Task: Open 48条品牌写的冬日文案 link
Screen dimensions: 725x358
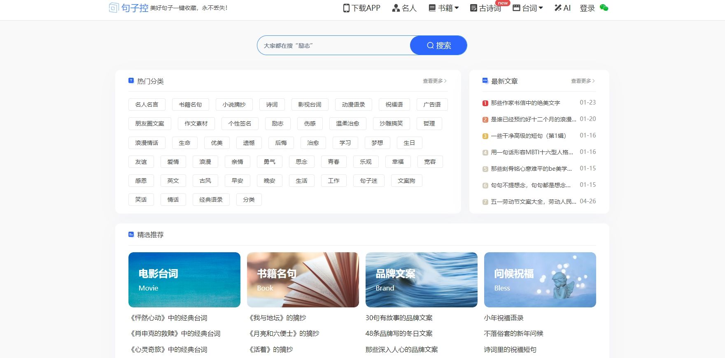Action: point(399,333)
